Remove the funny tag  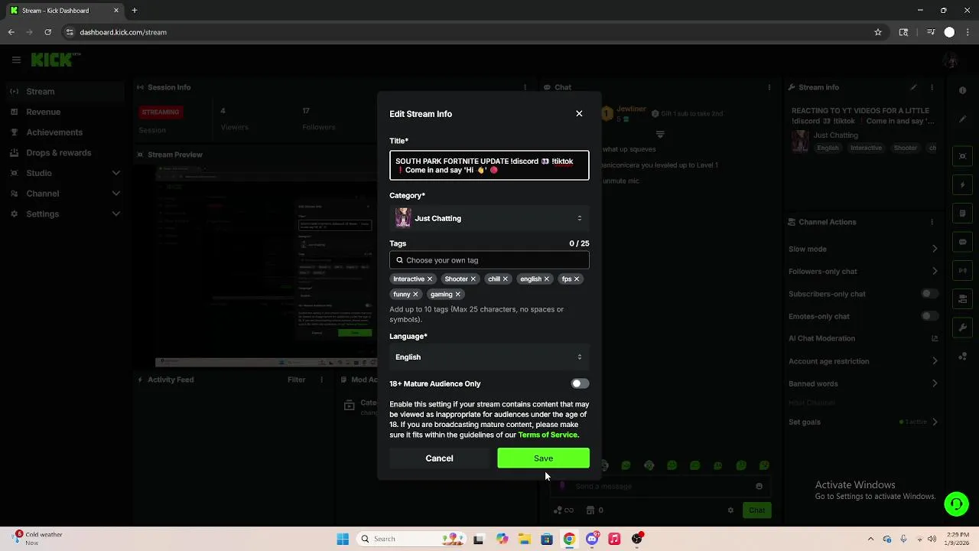[415, 295]
